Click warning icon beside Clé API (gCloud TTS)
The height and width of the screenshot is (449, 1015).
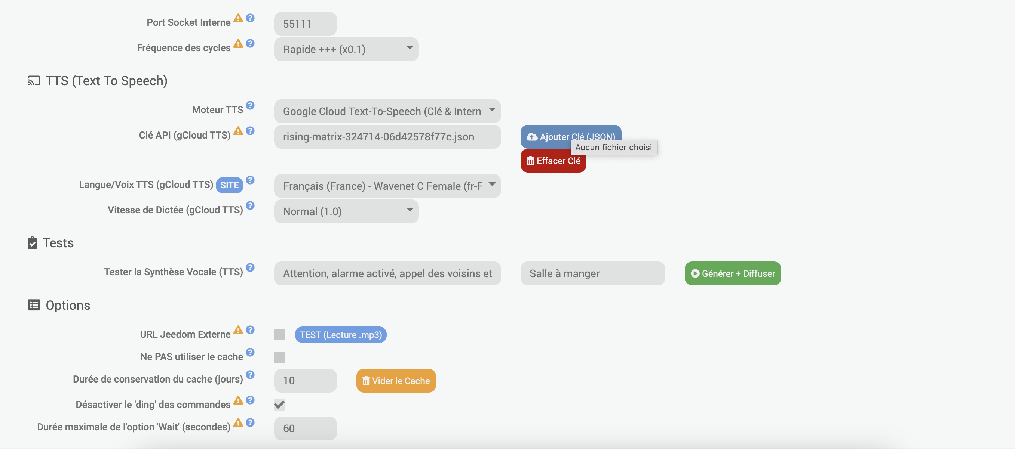(x=238, y=131)
